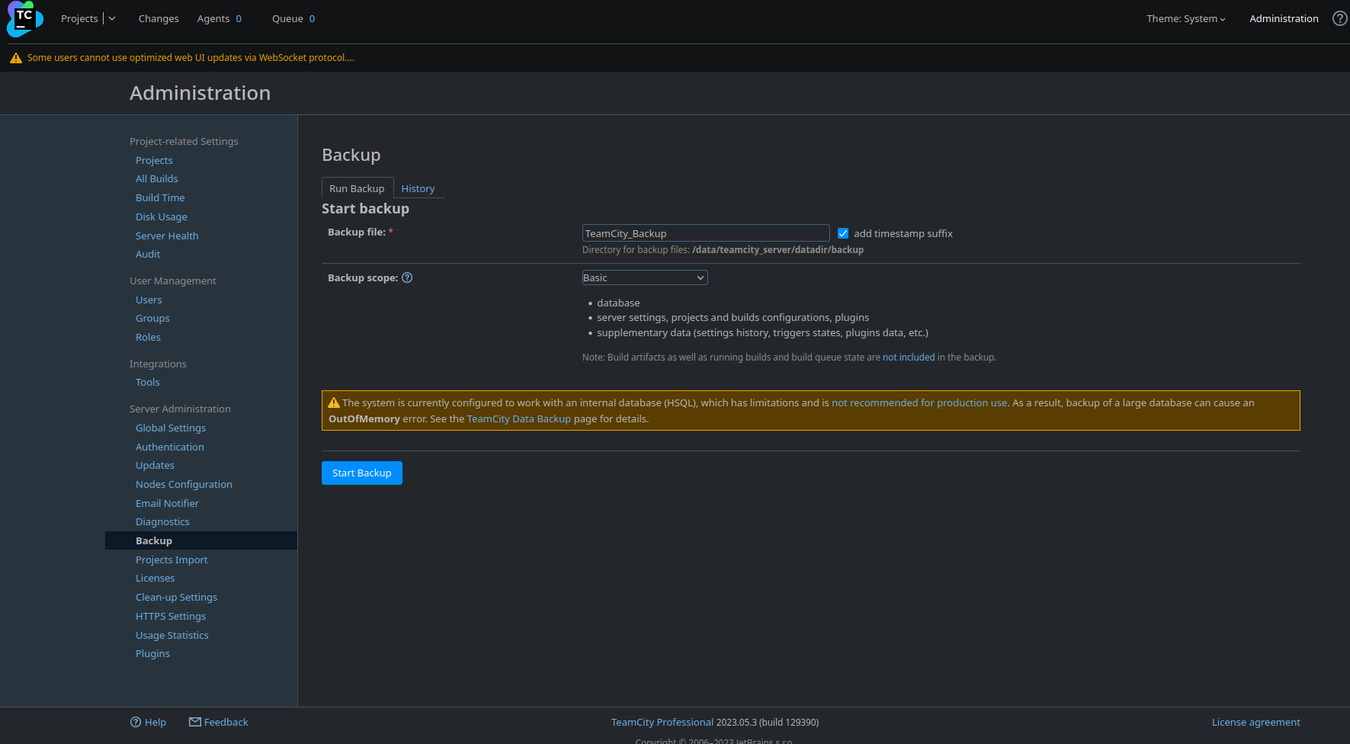Click the Feedback envelope icon
1350x744 pixels.
195,722
